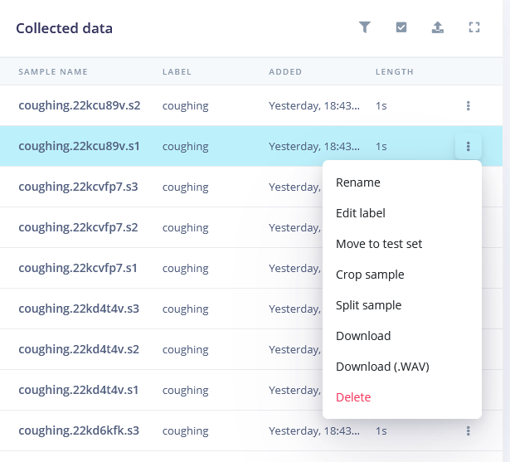Expand the data list to fullscreen
The width and height of the screenshot is (510, 462).
pyautogui.click(x=474, y=27)
